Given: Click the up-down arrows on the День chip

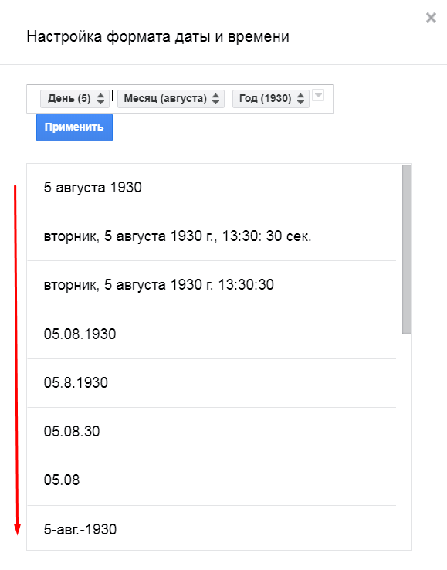Looking at the screenshot, I should pos(100,99).
